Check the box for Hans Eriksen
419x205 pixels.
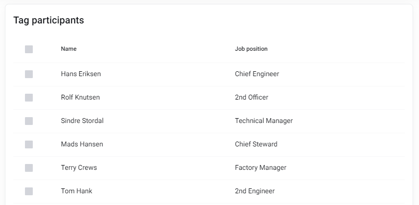tap(29, 74)
